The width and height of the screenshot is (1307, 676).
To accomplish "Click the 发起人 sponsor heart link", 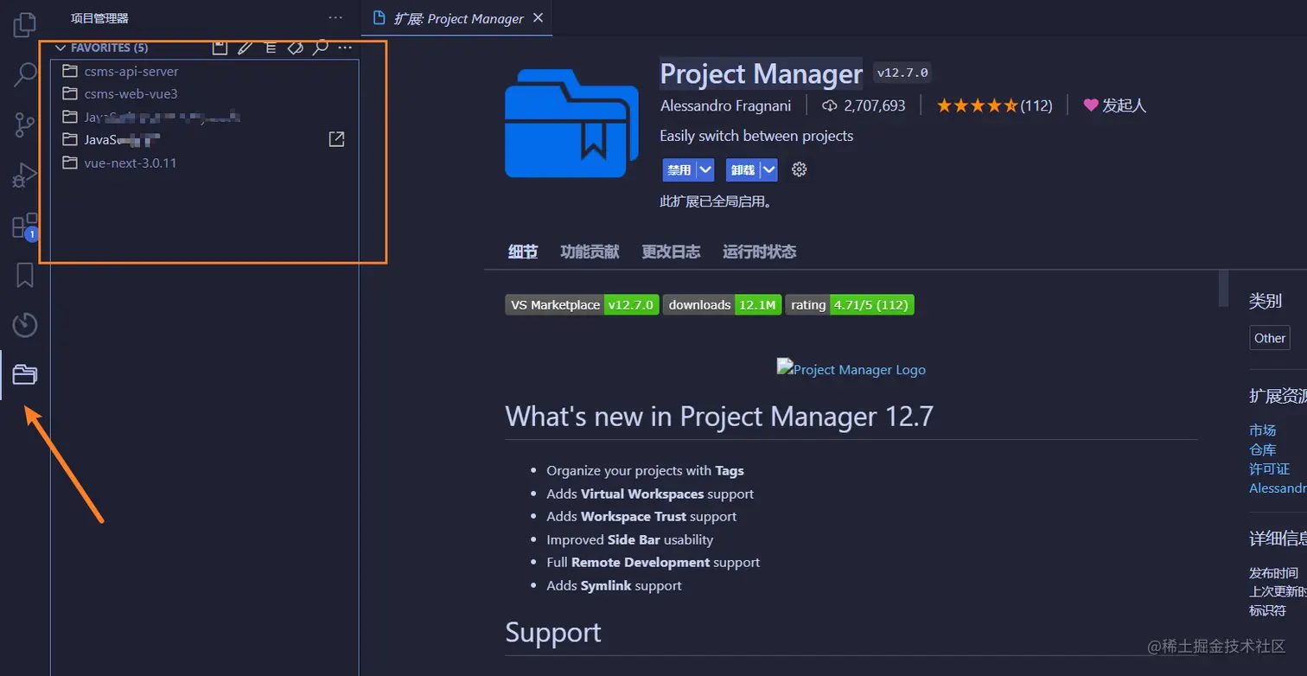I will click(1115, 105).
